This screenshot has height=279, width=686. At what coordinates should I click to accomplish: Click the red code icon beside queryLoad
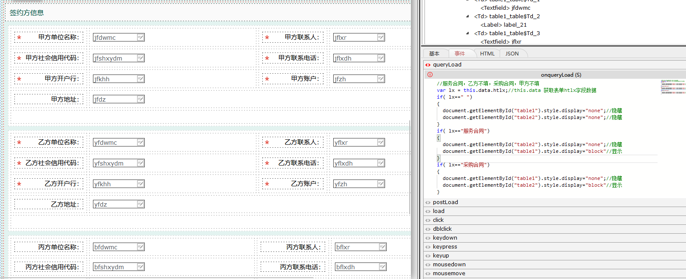click(428, 65)
